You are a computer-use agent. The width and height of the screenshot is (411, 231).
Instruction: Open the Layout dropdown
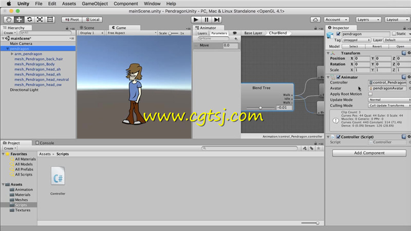point(397,20)
